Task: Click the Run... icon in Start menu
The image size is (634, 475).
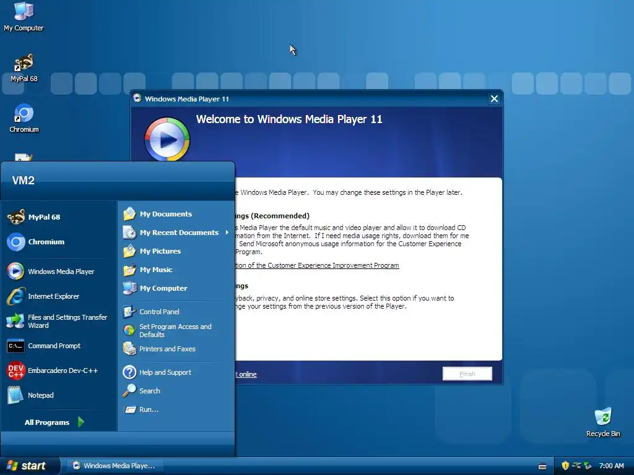Action: pos(130,409)
